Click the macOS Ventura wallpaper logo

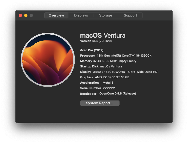(48, 60)
